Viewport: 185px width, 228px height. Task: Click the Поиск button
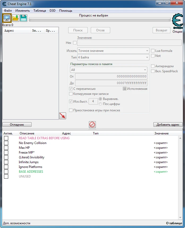click(x=78, y=30)
